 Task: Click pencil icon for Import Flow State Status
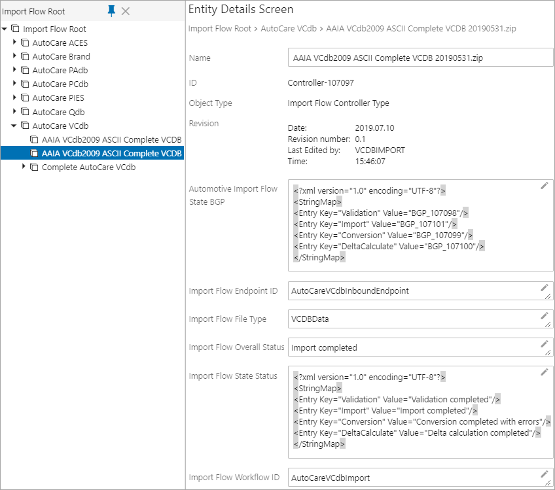[x=545, y=372]
